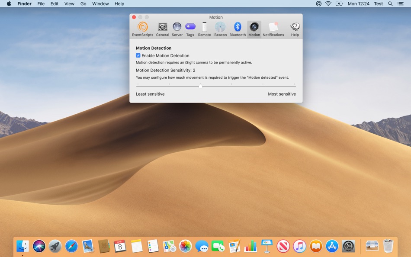Open Pages from the Dock

[234, 246]
